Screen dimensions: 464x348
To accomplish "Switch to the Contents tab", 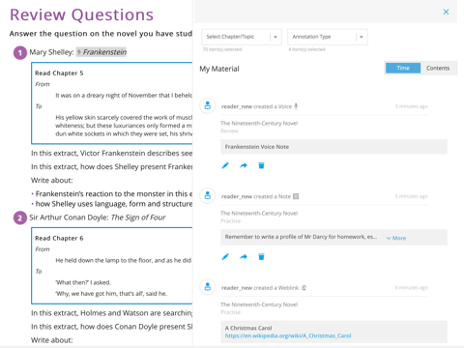I will pyautogui.click(x=438, y=68).
